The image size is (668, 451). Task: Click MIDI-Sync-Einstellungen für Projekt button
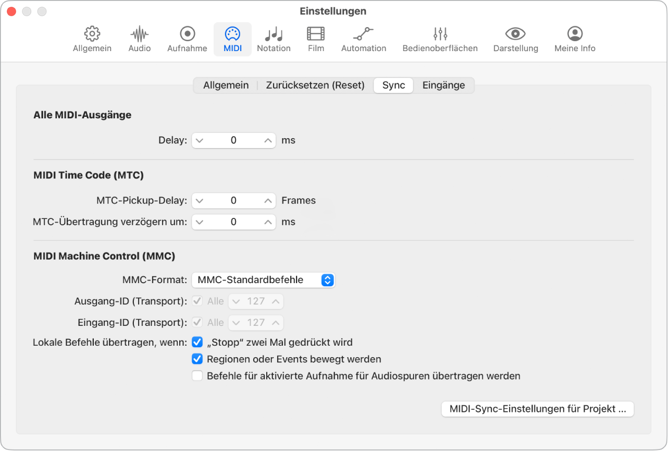(537, 409)
